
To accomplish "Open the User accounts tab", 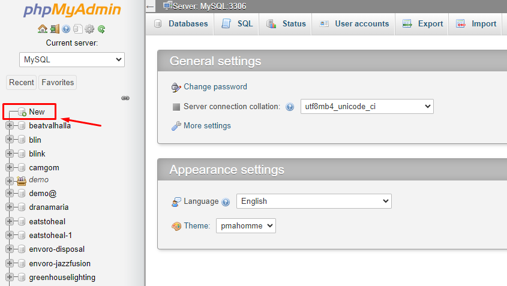I will [354, 24].
